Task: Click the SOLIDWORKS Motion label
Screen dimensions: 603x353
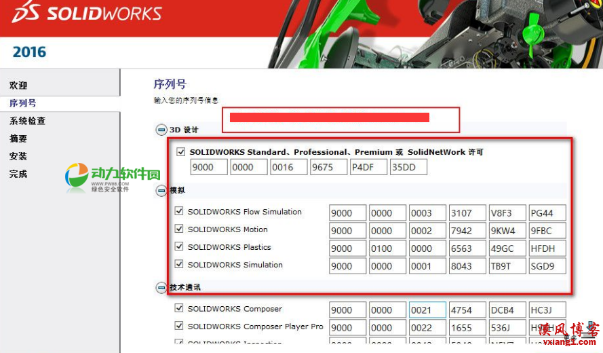Action: click(228, 229)
